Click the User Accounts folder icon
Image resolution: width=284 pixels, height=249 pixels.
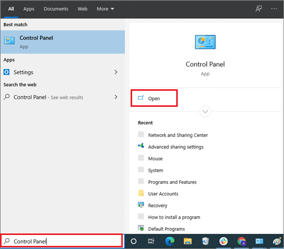(141, 193)
